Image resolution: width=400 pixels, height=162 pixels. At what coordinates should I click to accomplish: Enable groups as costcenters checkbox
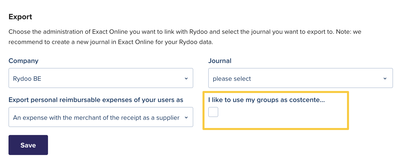[213, 112]
